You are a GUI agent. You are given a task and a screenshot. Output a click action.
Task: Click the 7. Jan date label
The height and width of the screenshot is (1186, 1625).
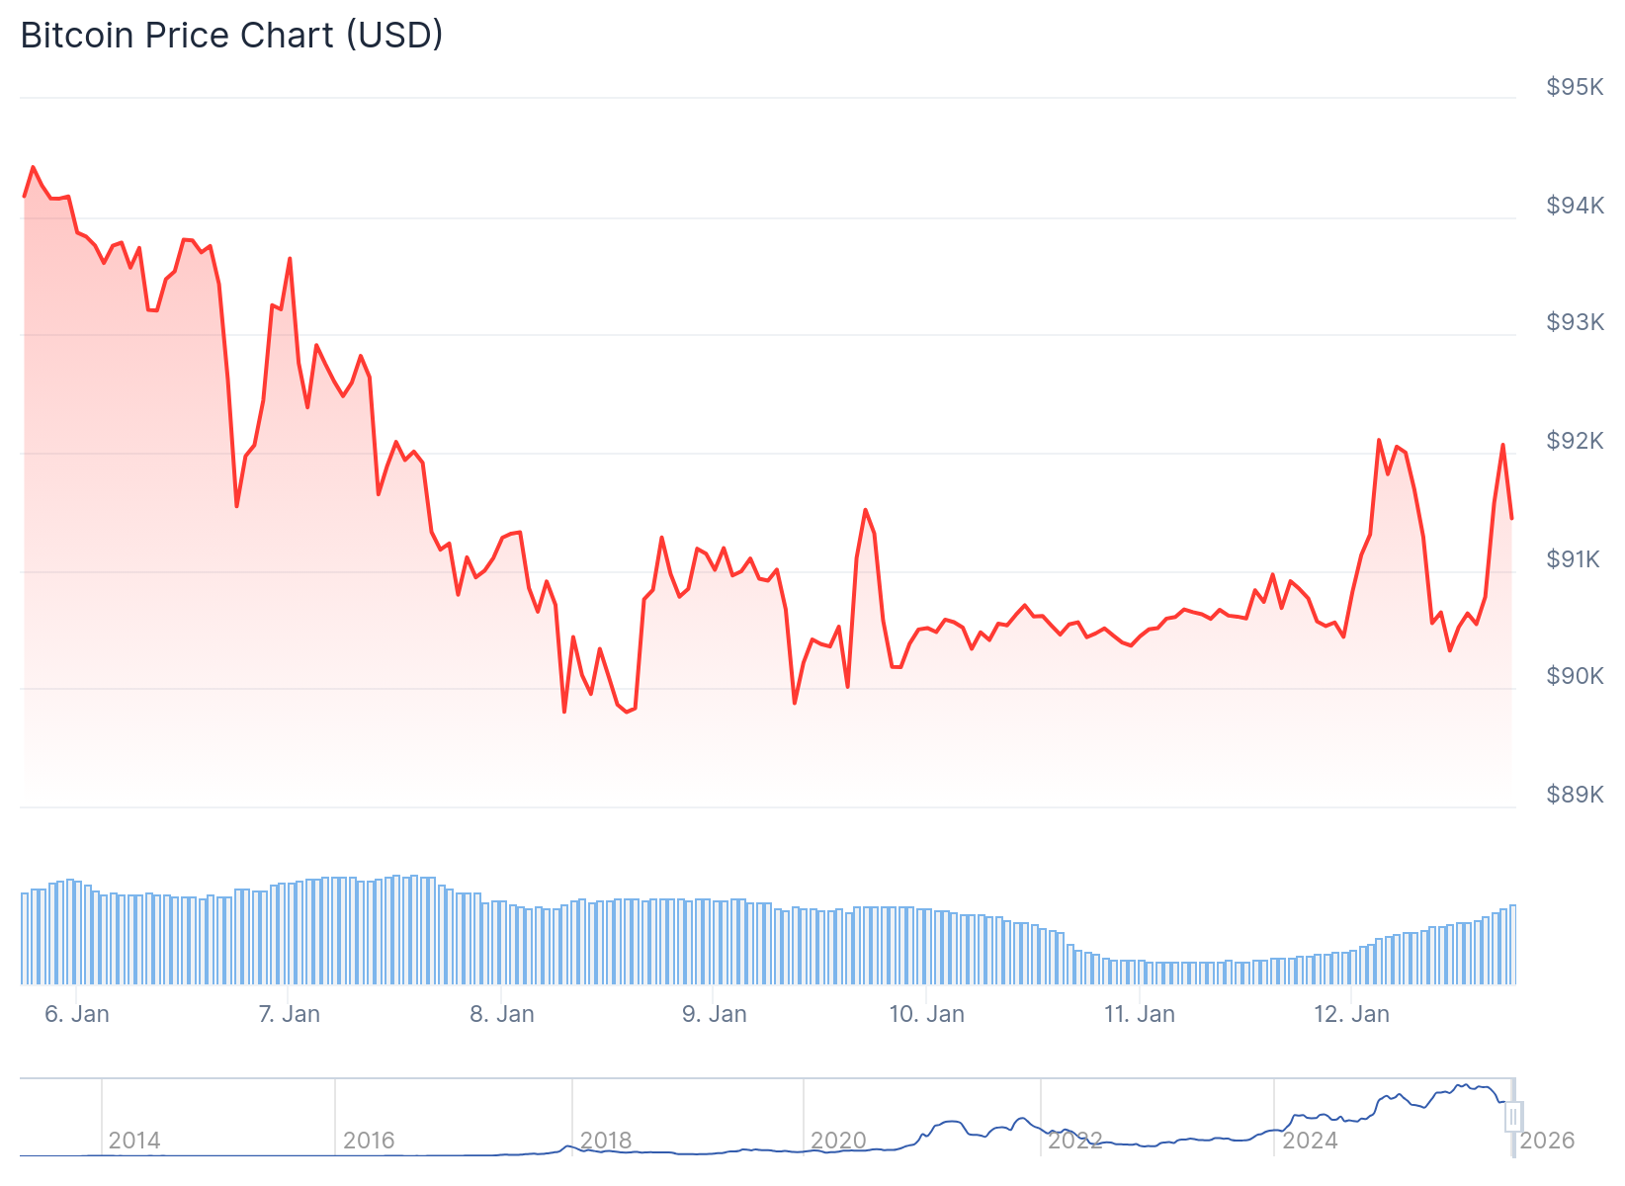290,1014
